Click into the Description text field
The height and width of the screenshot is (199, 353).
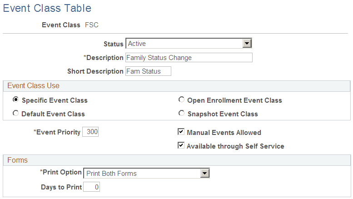188,58
